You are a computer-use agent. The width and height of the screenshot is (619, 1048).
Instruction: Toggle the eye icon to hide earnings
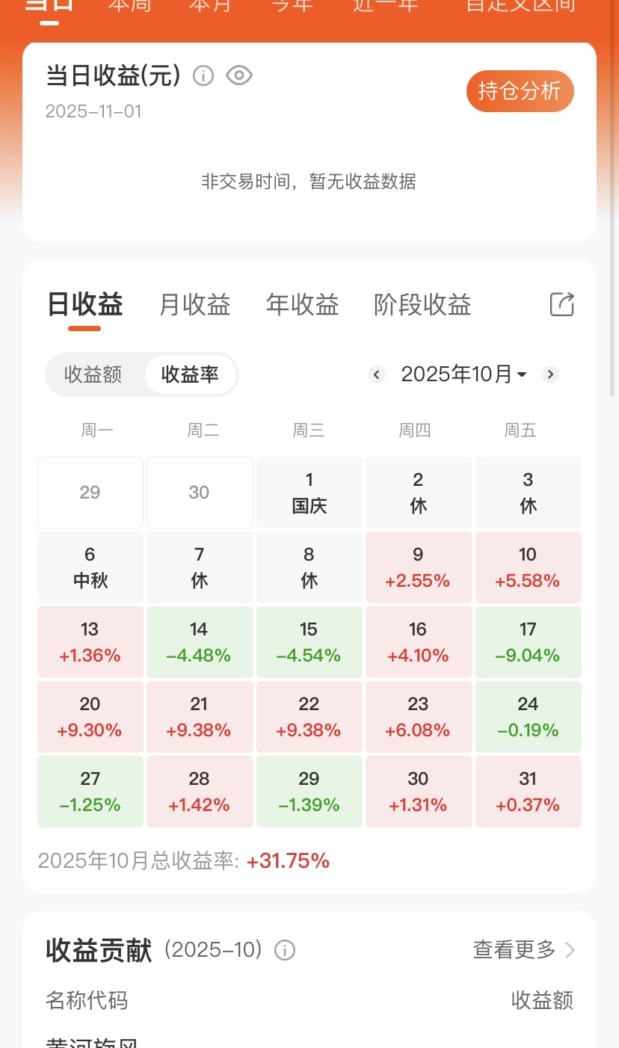239,75
